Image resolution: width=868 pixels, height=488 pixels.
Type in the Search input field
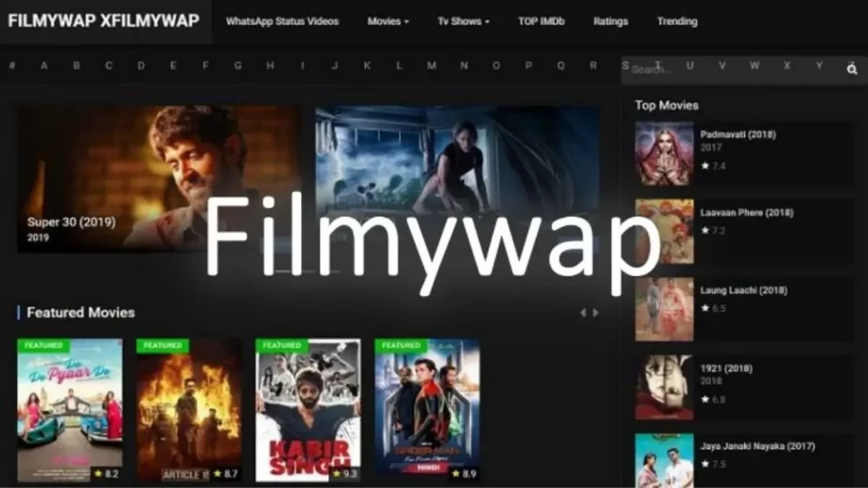pos(729,69)
